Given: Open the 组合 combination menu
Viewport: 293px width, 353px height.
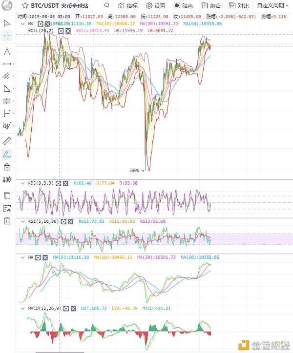Looking at the screenshot, I should (x=211, y=6).
